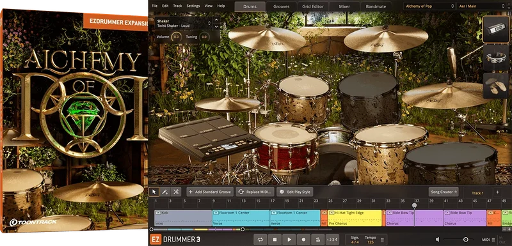Click Add Standard Groove
Screen dimensions: 512x246
coord(211,192)
